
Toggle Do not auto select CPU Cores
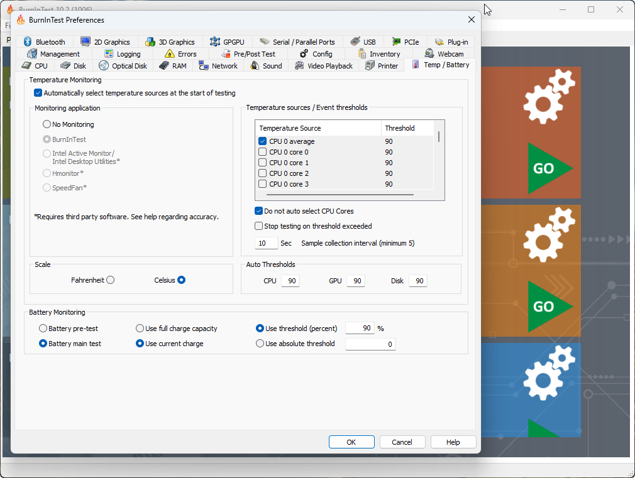(258, 211)
